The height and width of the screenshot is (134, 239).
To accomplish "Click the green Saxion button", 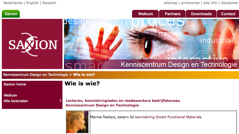I will [x=11, y=14].
